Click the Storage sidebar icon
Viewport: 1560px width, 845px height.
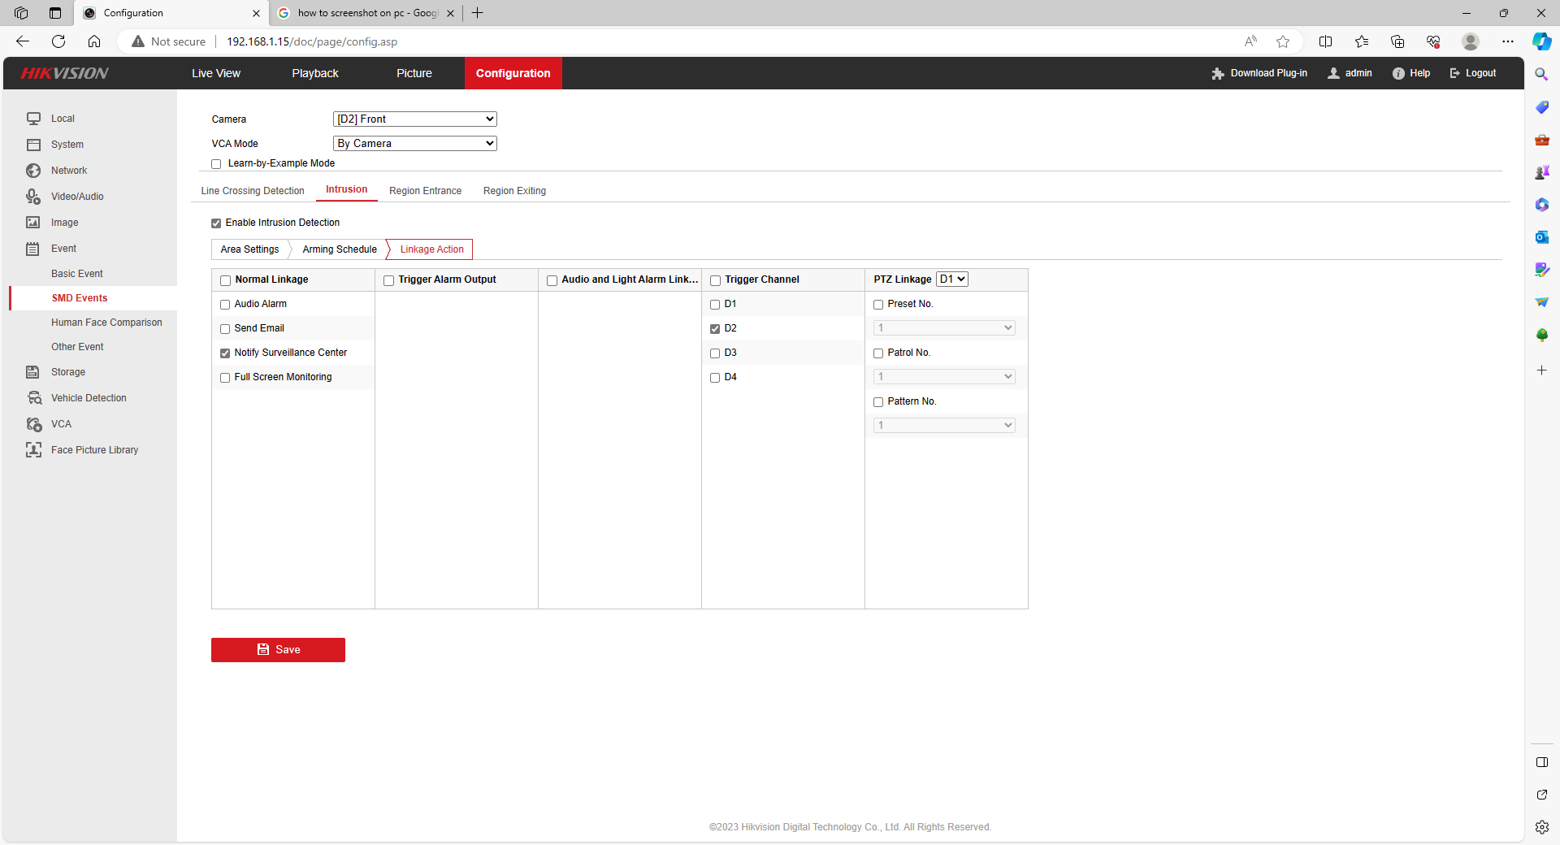tap(33, 372)
